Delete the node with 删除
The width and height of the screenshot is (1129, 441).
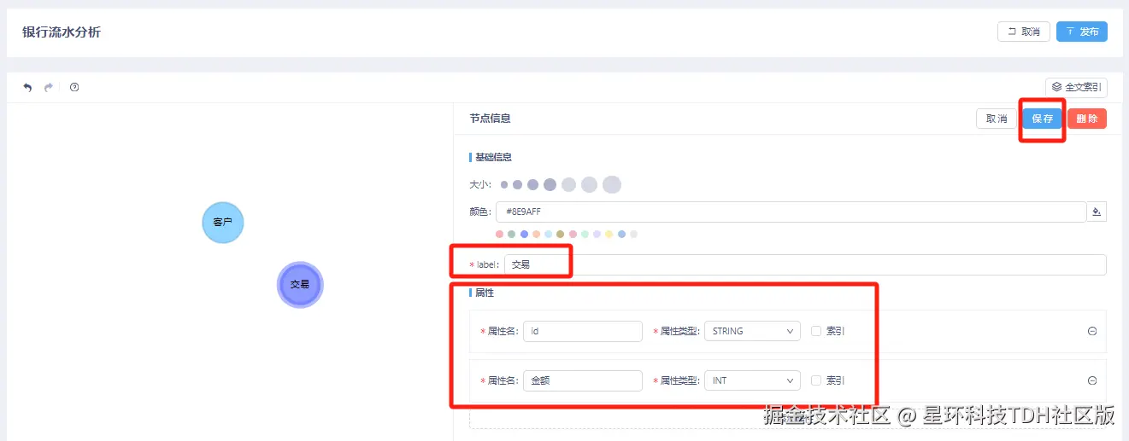(x=1087, y=119)
